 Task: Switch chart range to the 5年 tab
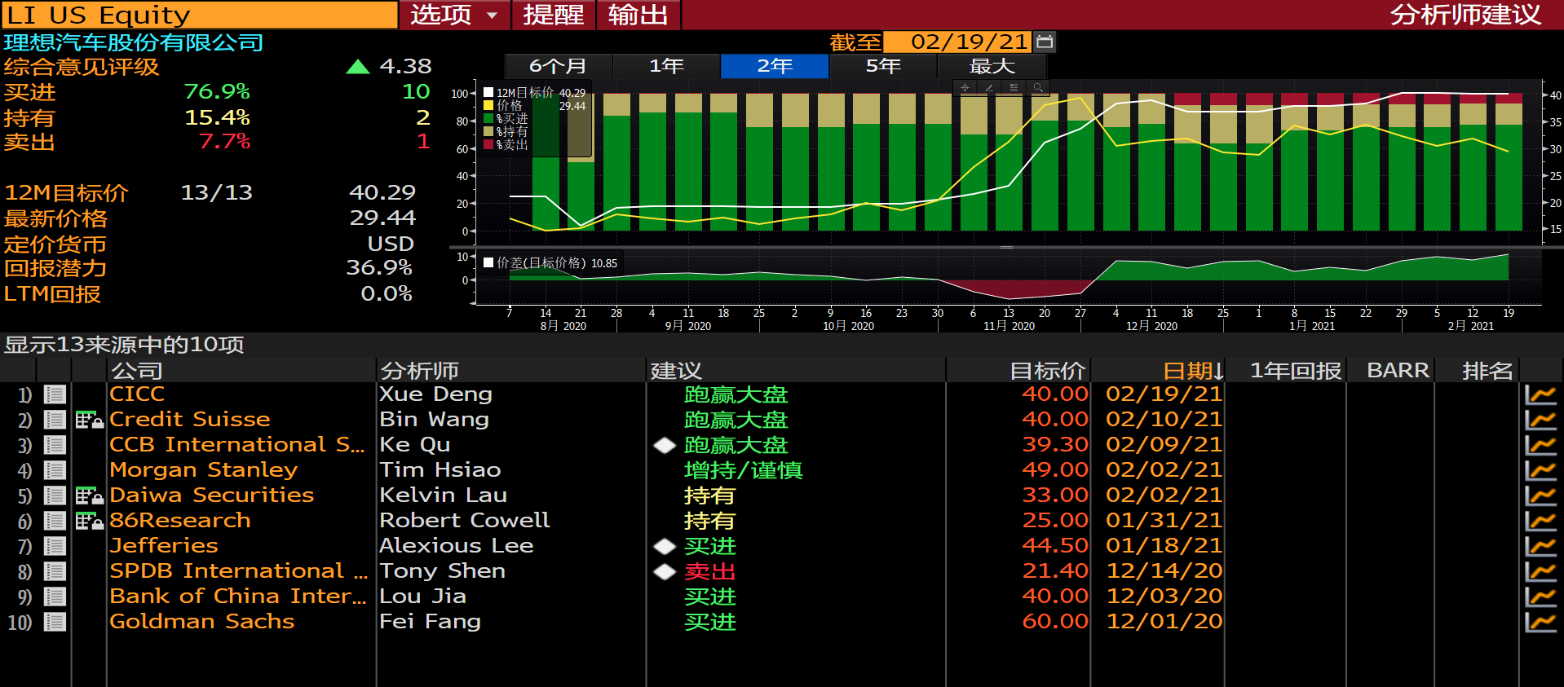click(x=883, y=66)
